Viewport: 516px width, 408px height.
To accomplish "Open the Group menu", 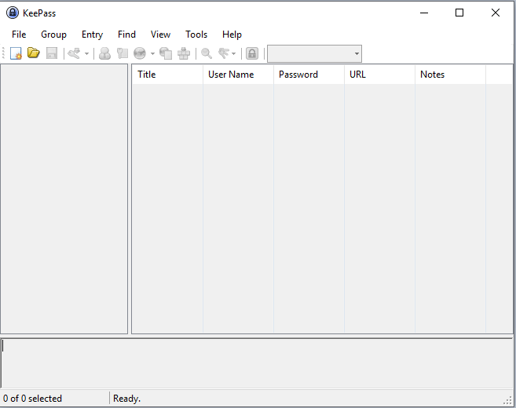I will [53, 35].
